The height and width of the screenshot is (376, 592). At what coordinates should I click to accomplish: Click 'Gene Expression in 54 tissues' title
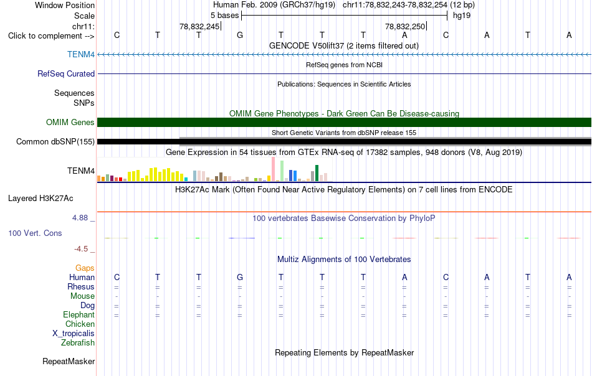pos(344,152)
